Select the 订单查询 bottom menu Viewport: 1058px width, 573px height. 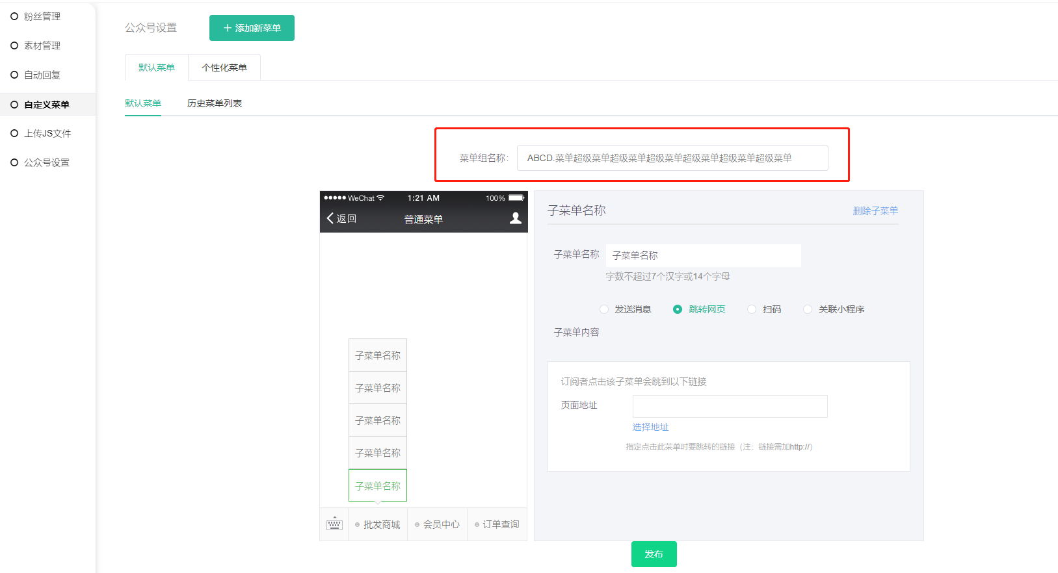(x=497, y=524)
